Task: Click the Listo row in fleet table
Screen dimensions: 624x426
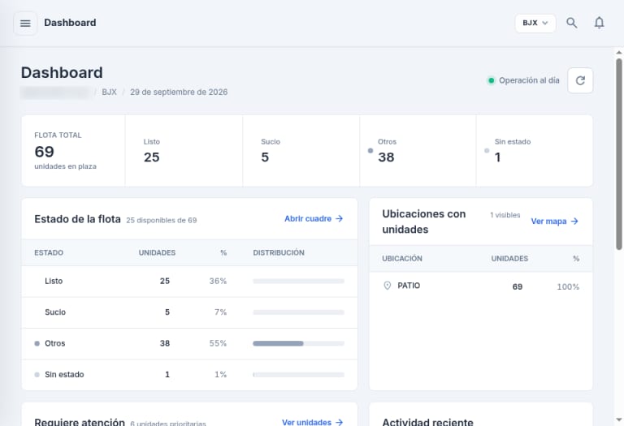Action: 189,282
